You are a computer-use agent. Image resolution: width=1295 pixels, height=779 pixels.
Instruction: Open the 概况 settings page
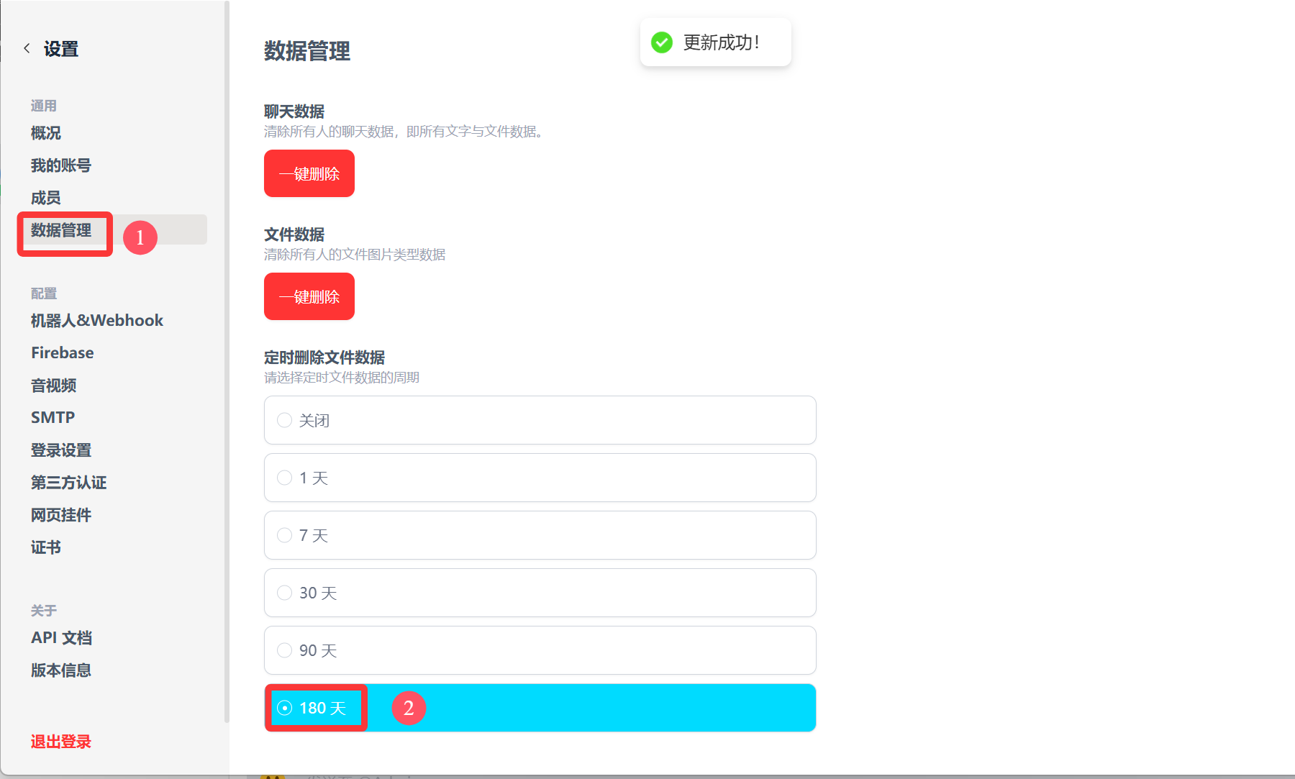(46, 133)
